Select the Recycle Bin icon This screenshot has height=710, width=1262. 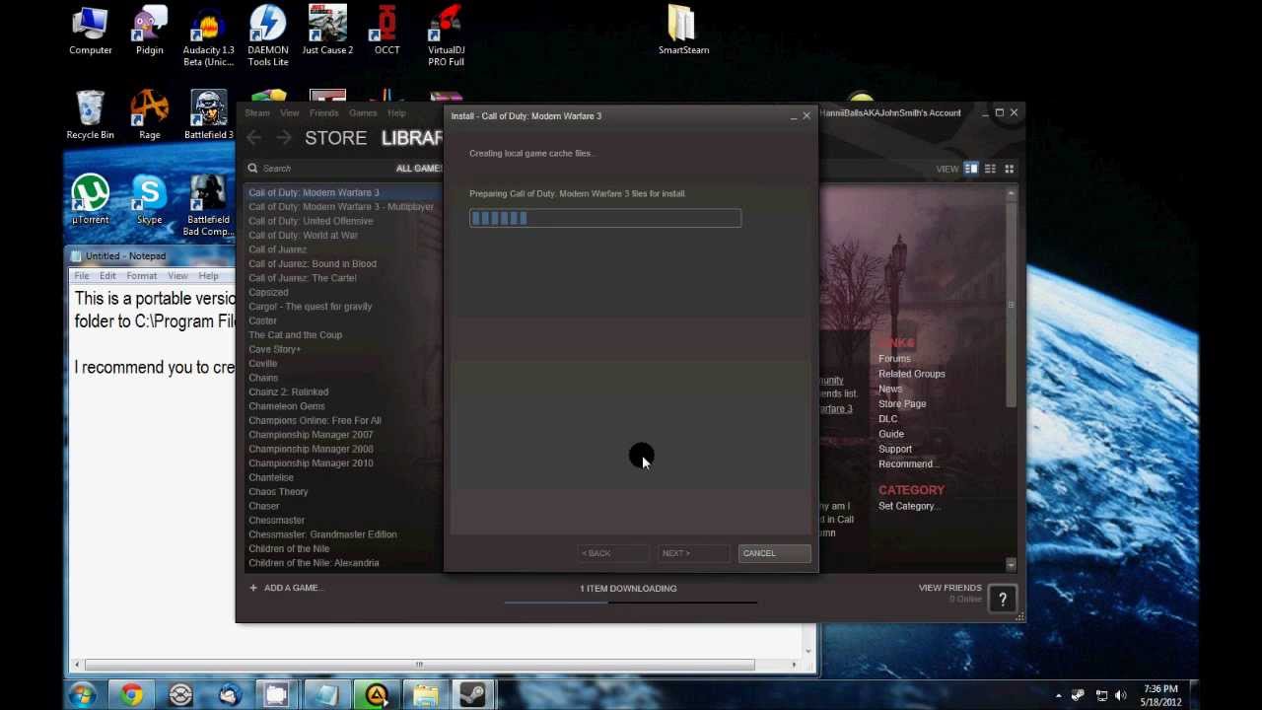[90, 115]
